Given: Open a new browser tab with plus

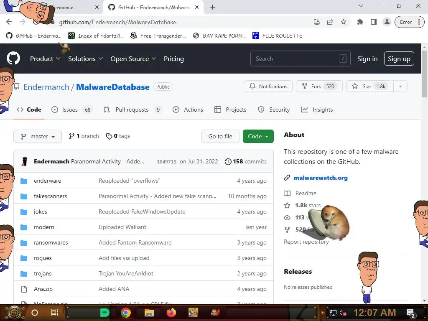Looking at the screenshot, I should (x=213, y=8).
